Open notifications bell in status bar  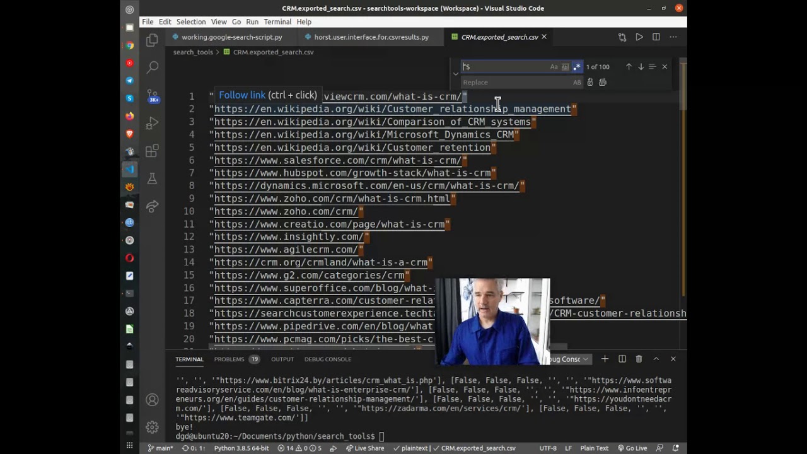tap(676, 448)
